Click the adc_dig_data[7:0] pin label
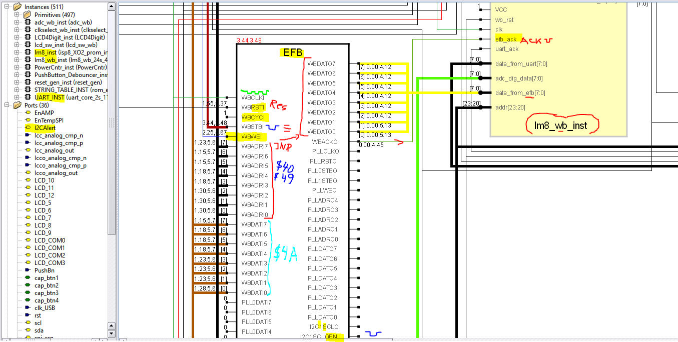This screenshot has width=678, height=342. [x=518, y=78]
